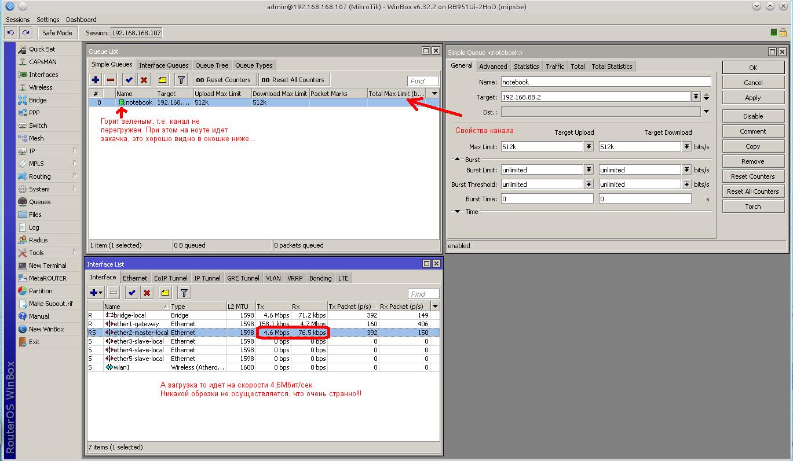Disable the queue with the red X in Queue List
793x461 pixels.
click(144, 80)
